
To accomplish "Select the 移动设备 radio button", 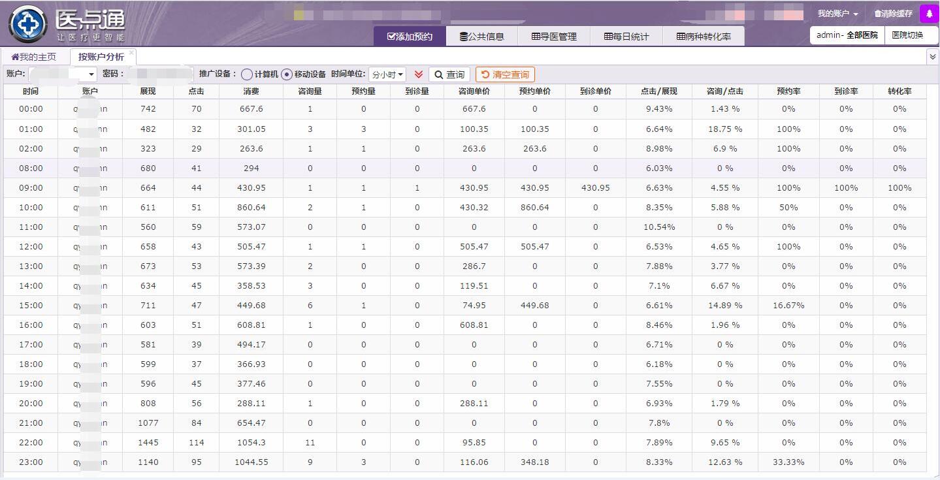I will click(287, 74).
